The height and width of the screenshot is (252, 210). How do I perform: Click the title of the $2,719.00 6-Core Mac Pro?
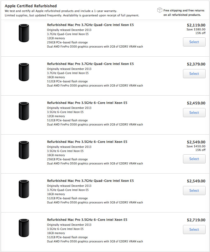coord(87,220)
